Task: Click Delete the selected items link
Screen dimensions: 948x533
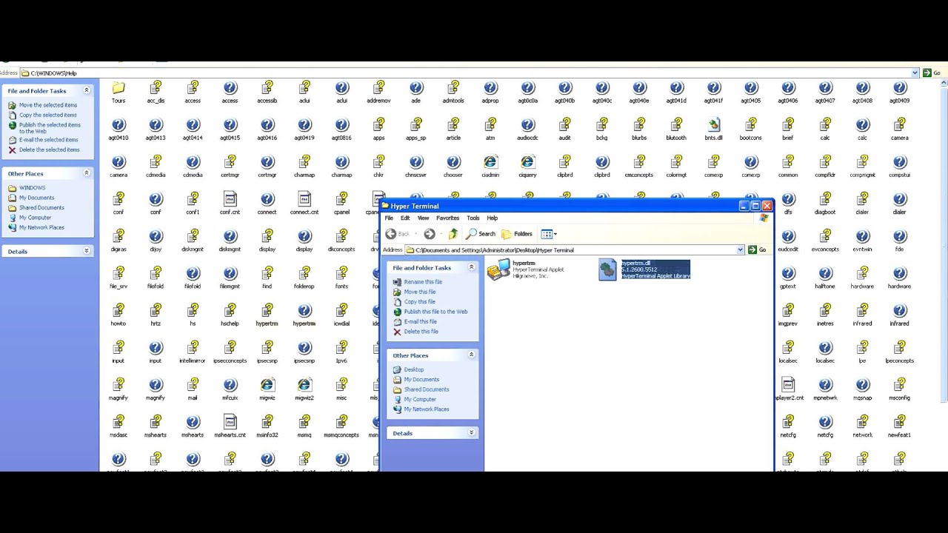Action: point(49,150)
